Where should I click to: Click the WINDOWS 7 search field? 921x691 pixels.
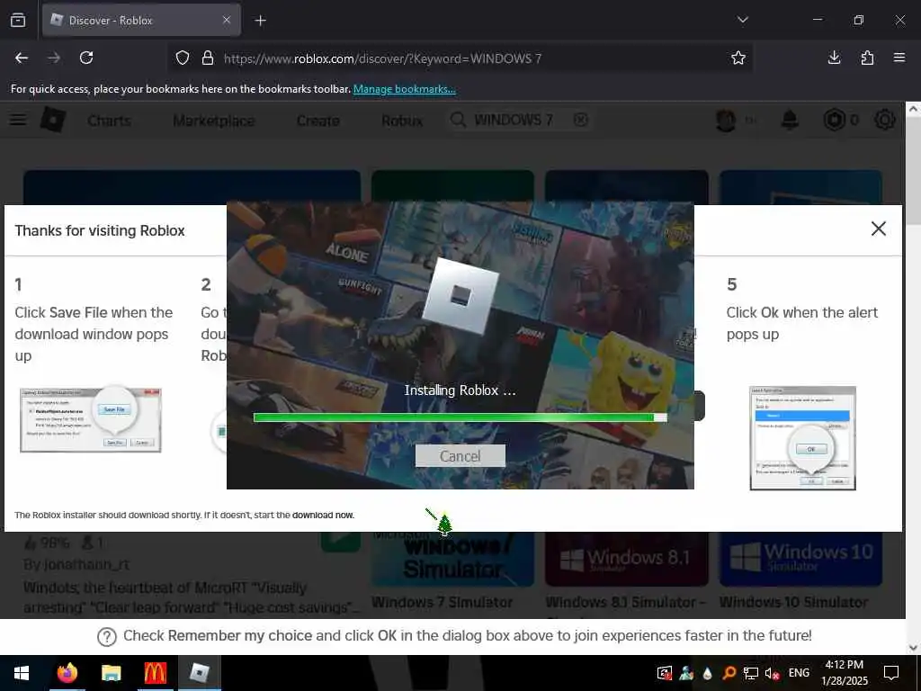tap(520, 120)
